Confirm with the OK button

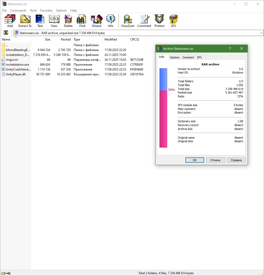[194, 160]
